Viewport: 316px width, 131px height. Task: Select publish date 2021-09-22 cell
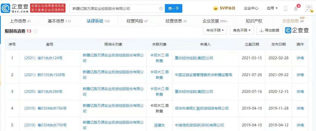coord(278,75)
